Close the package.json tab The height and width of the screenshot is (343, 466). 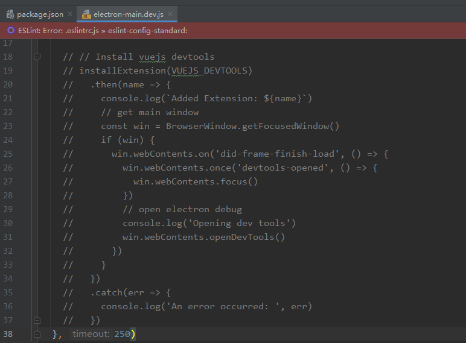click(70, 14)
